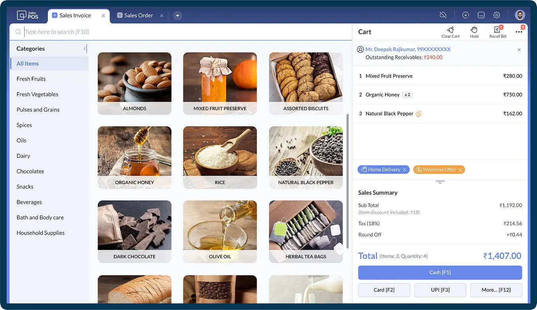Image resolution: width=537 pixels, height=310 pixels.
Task: Click the Organic Honey x2 quantity badge
Action: [x=407, y=95]
